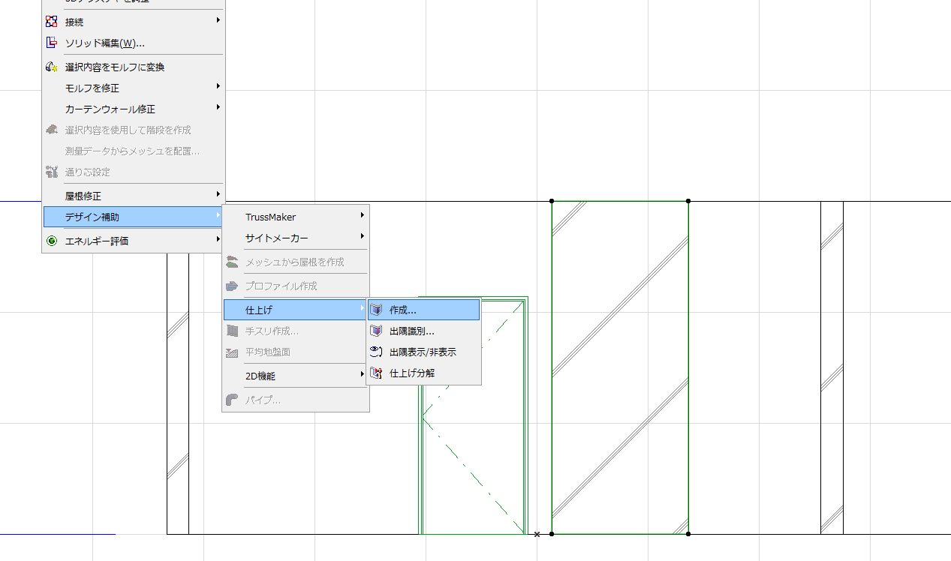Expand the 2D機能 submenu arrow

pos(362,374)
